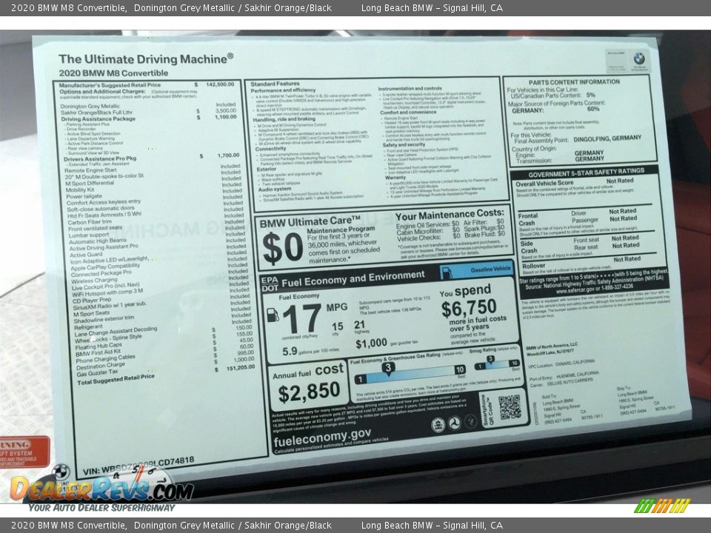Select the '$1,000' gas guzzler tax on fuel label
Screen dimensions: 711x533
[371, 344]
